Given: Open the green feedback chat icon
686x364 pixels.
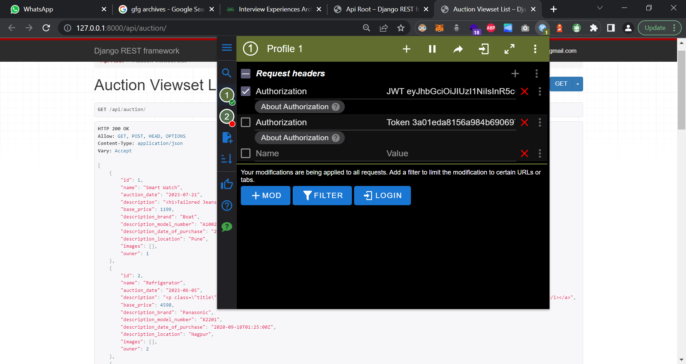Looking at the screenshot, I should (x=227, y=227).
